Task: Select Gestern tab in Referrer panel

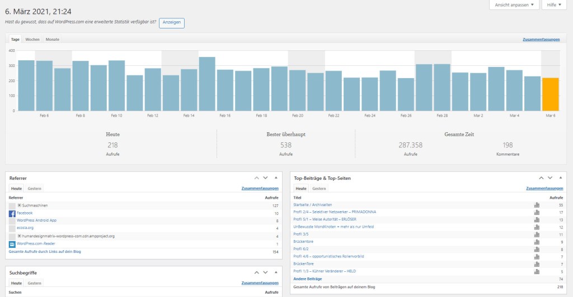Action: [35, 189]
